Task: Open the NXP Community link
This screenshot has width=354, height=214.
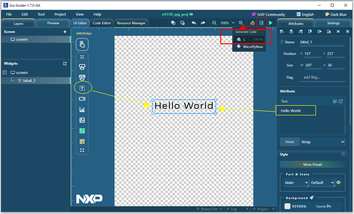Action: [269, 15]
